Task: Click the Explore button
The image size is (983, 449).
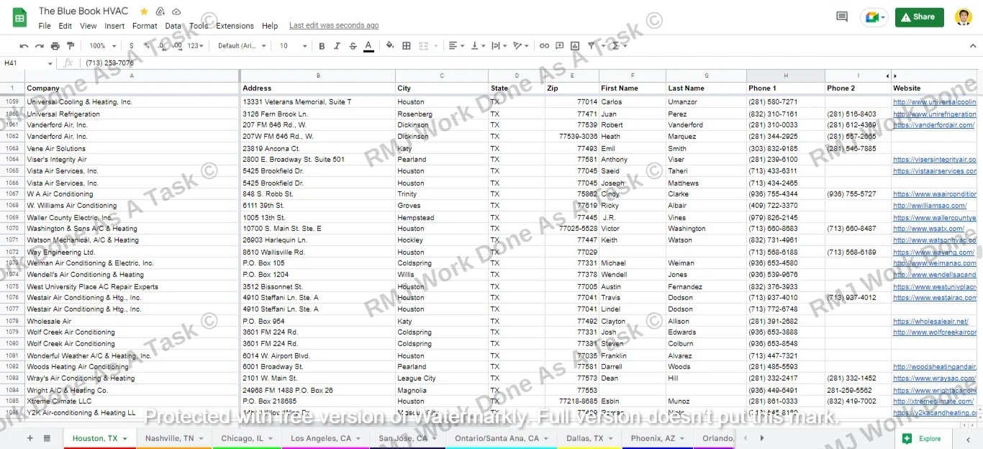Action: (x=922, y=438)
